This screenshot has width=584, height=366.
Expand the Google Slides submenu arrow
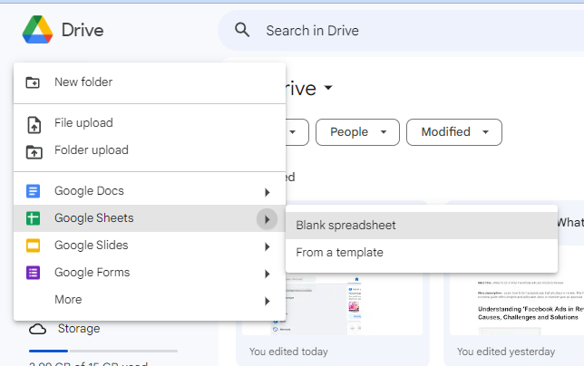(267, 246)
